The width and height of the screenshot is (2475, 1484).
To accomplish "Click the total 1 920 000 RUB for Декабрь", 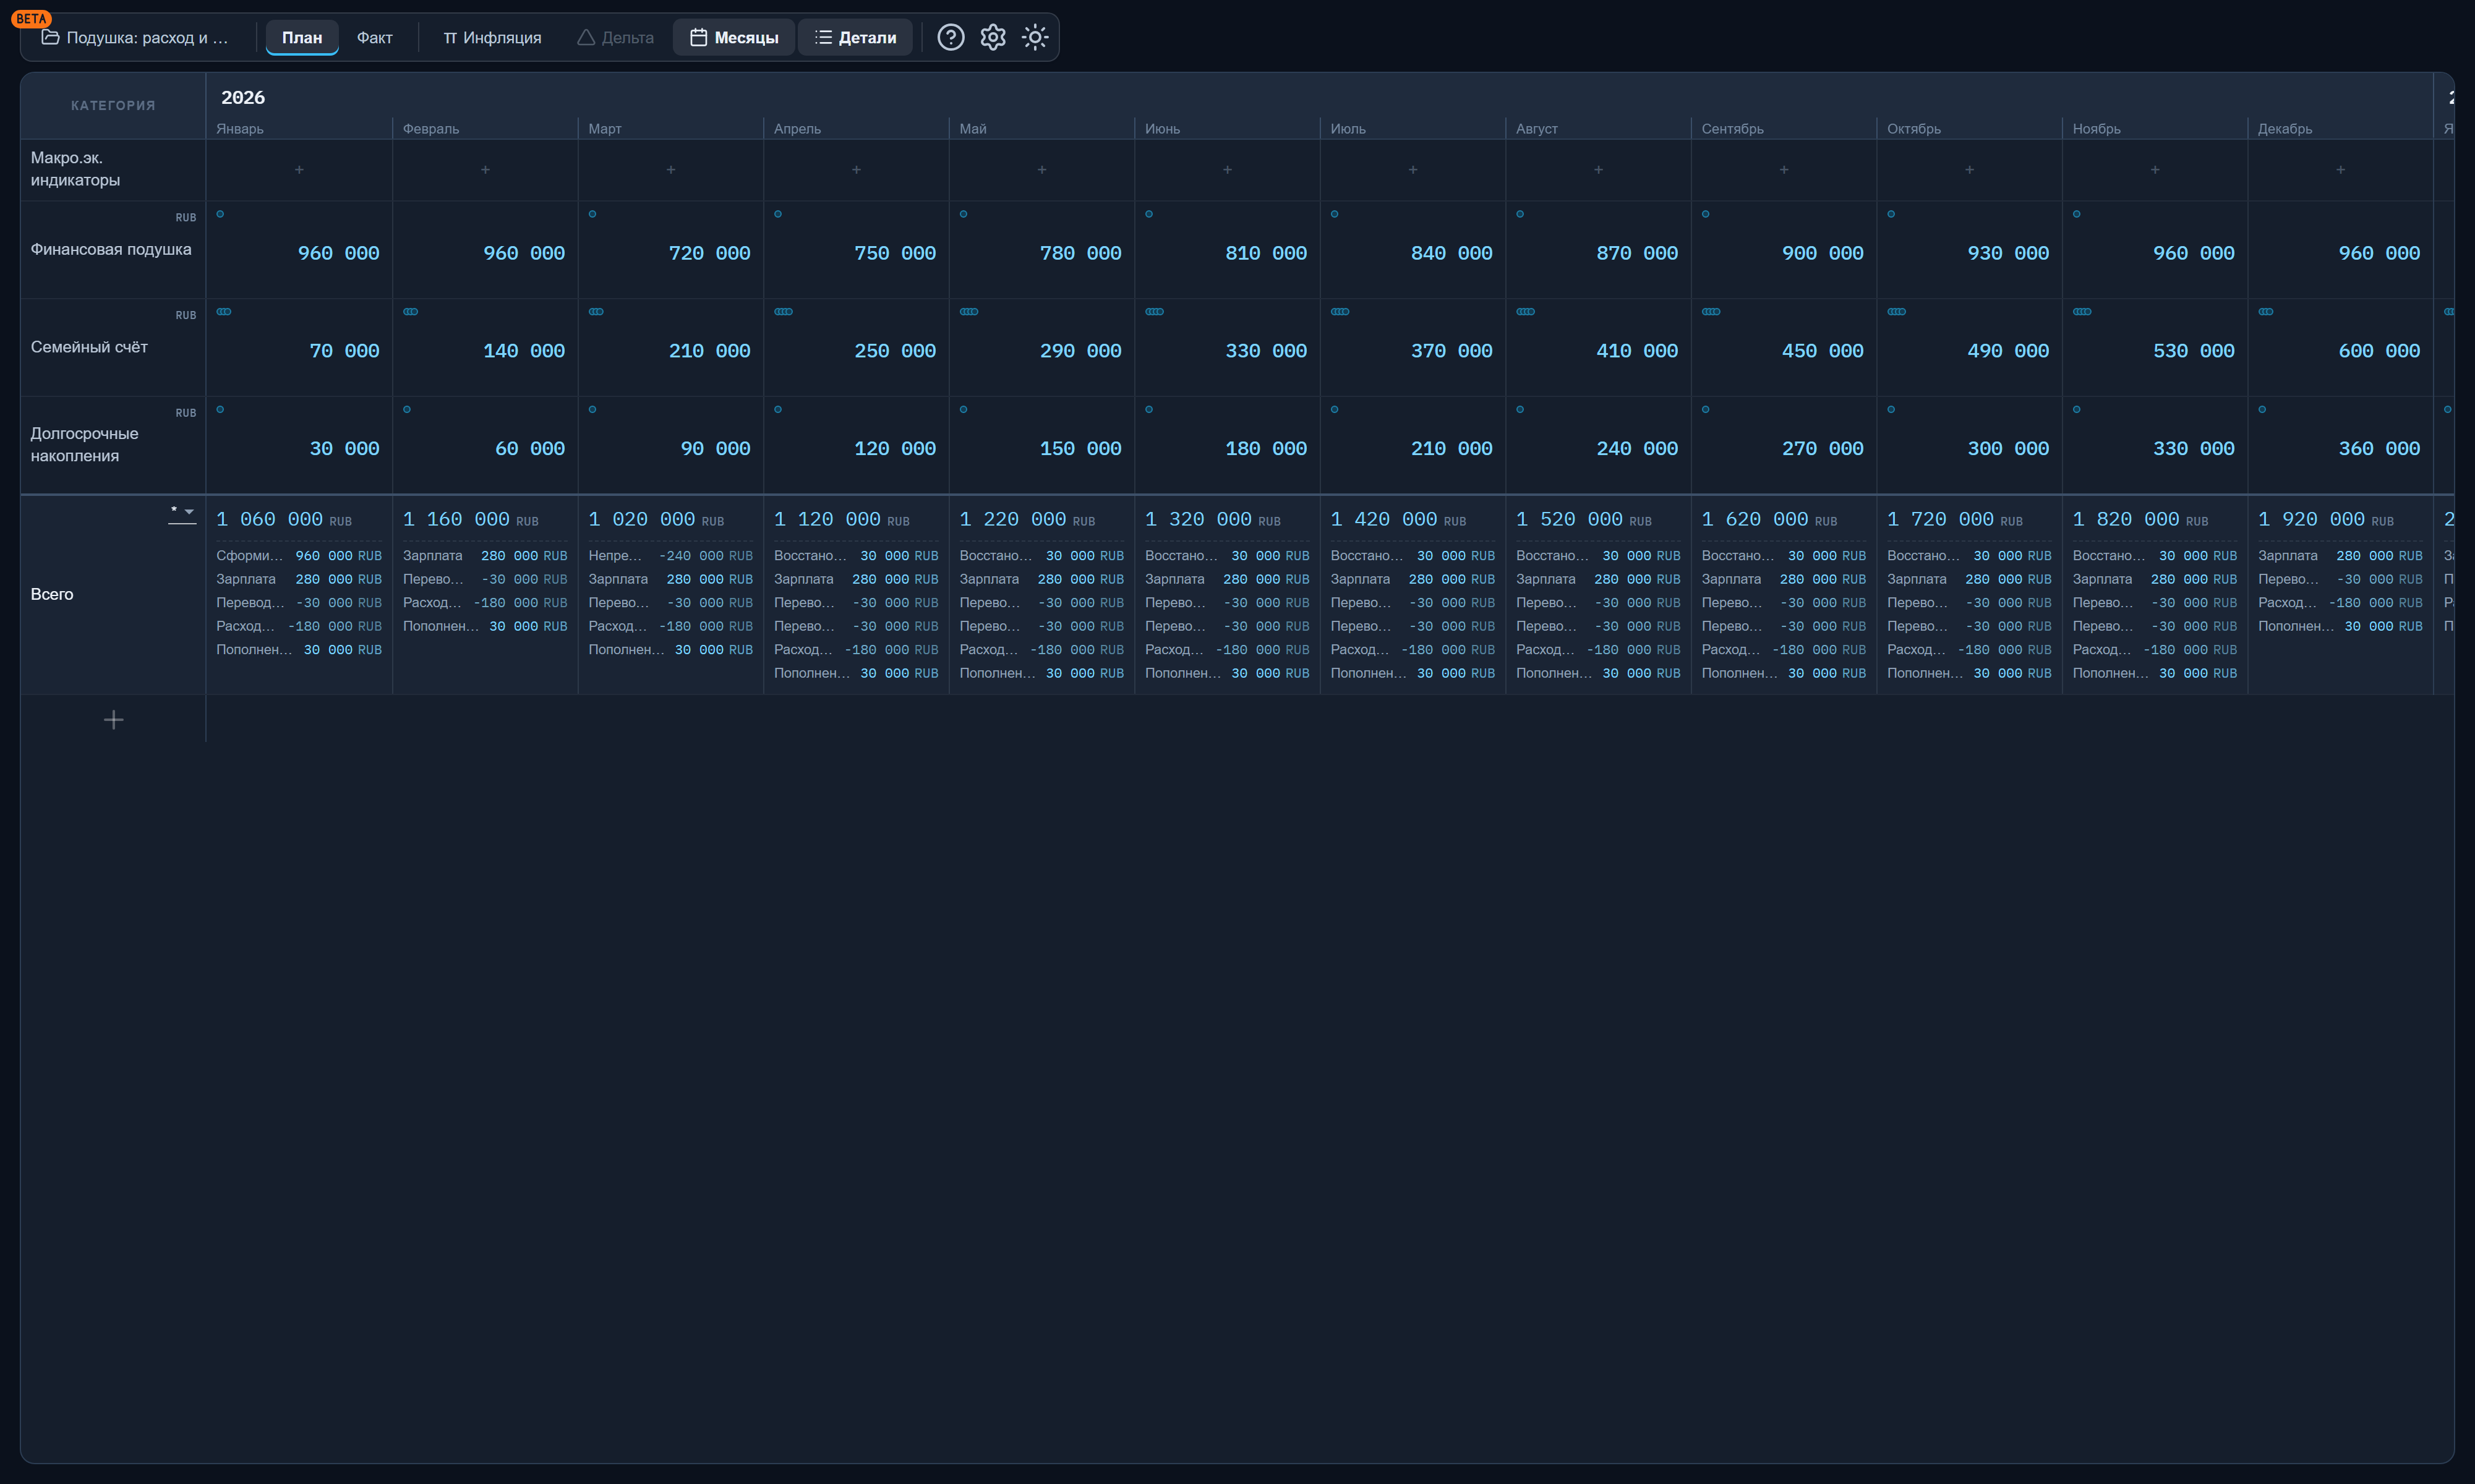I will 2326,519.
